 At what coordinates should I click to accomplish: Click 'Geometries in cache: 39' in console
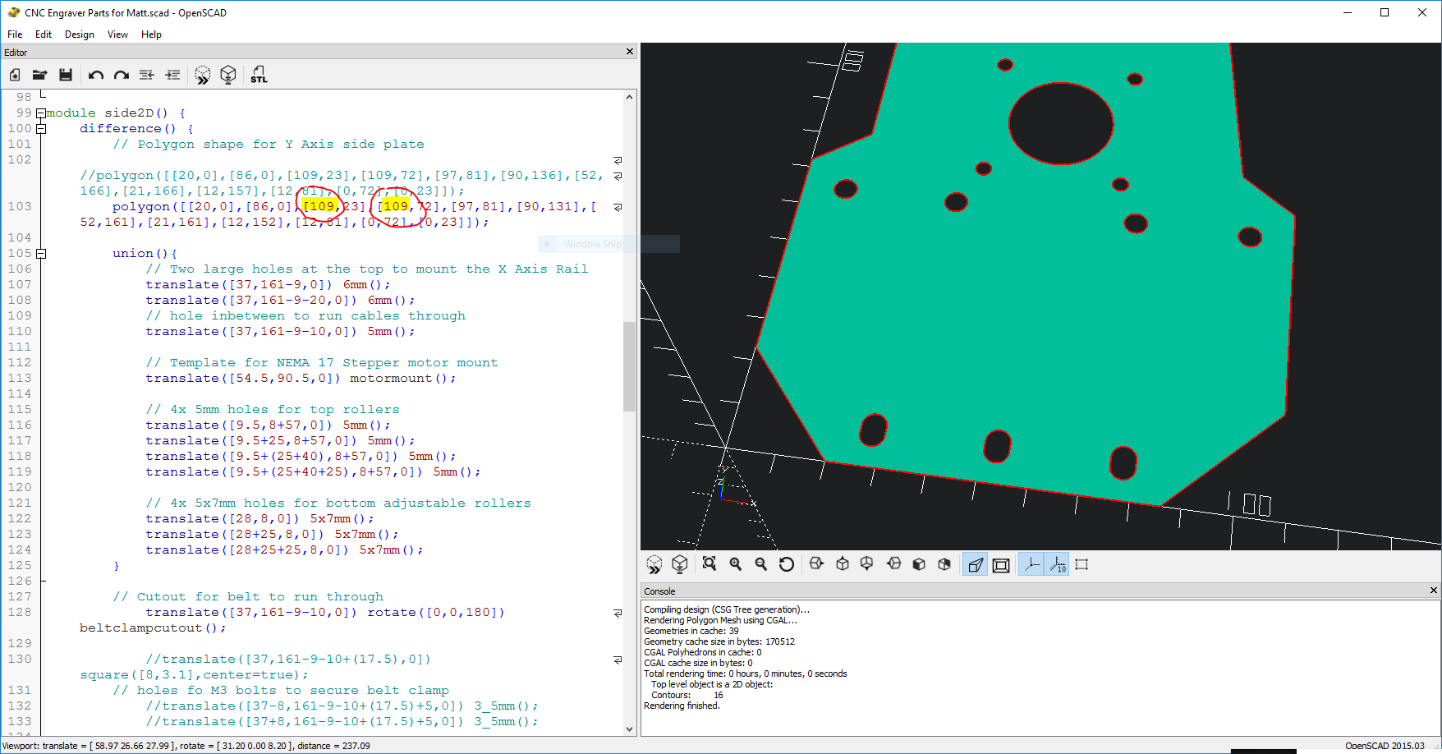[691, 631]
